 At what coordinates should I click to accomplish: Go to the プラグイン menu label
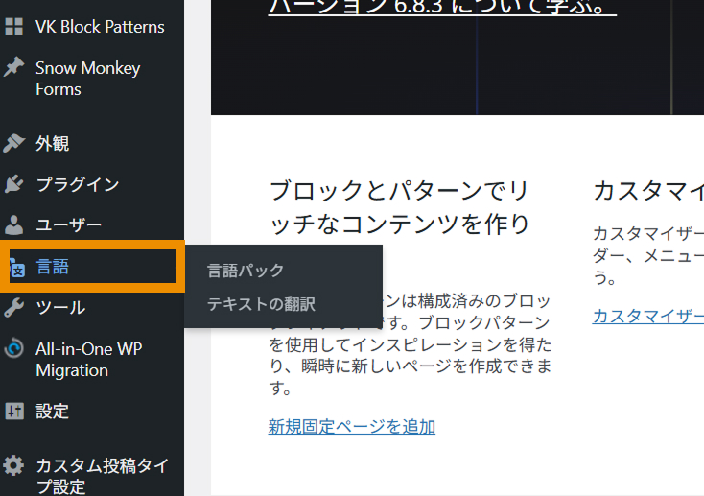point(78,184)
